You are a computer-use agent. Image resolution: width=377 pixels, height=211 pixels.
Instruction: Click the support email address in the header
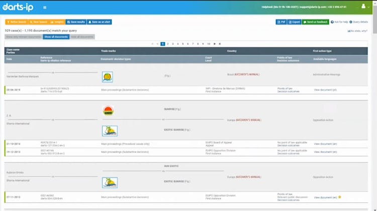coord(313,7)
